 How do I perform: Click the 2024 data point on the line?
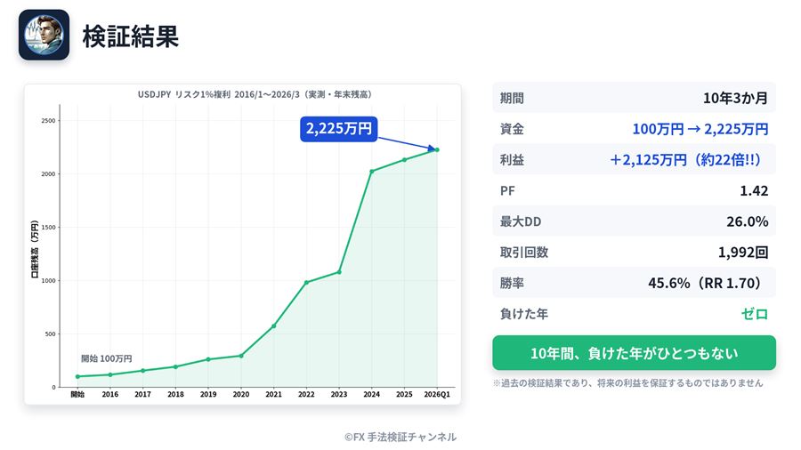point(371,172)
